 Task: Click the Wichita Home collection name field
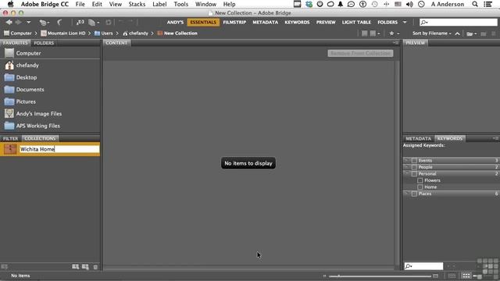(59, 149)
